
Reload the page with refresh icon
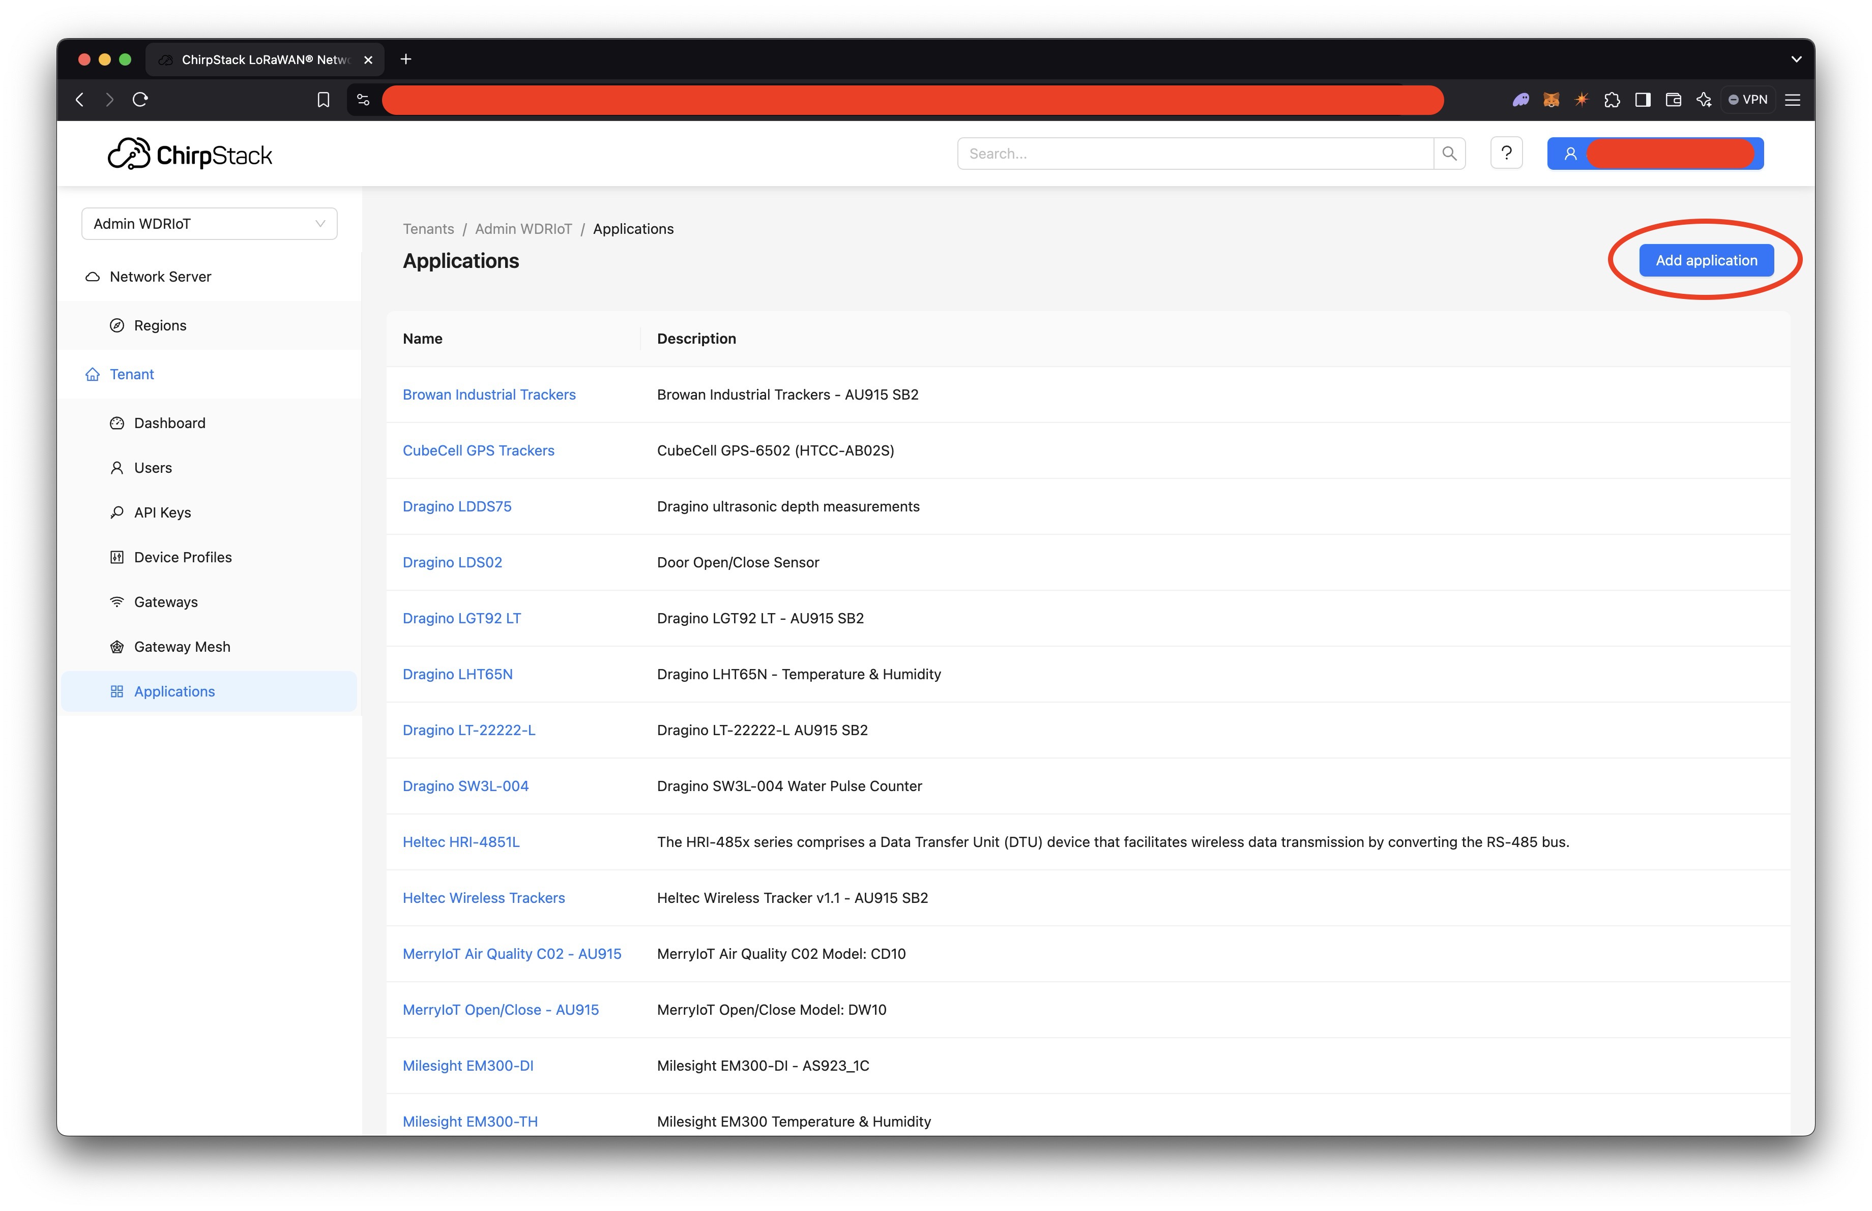pyautogui.click(x=140, y=100)
